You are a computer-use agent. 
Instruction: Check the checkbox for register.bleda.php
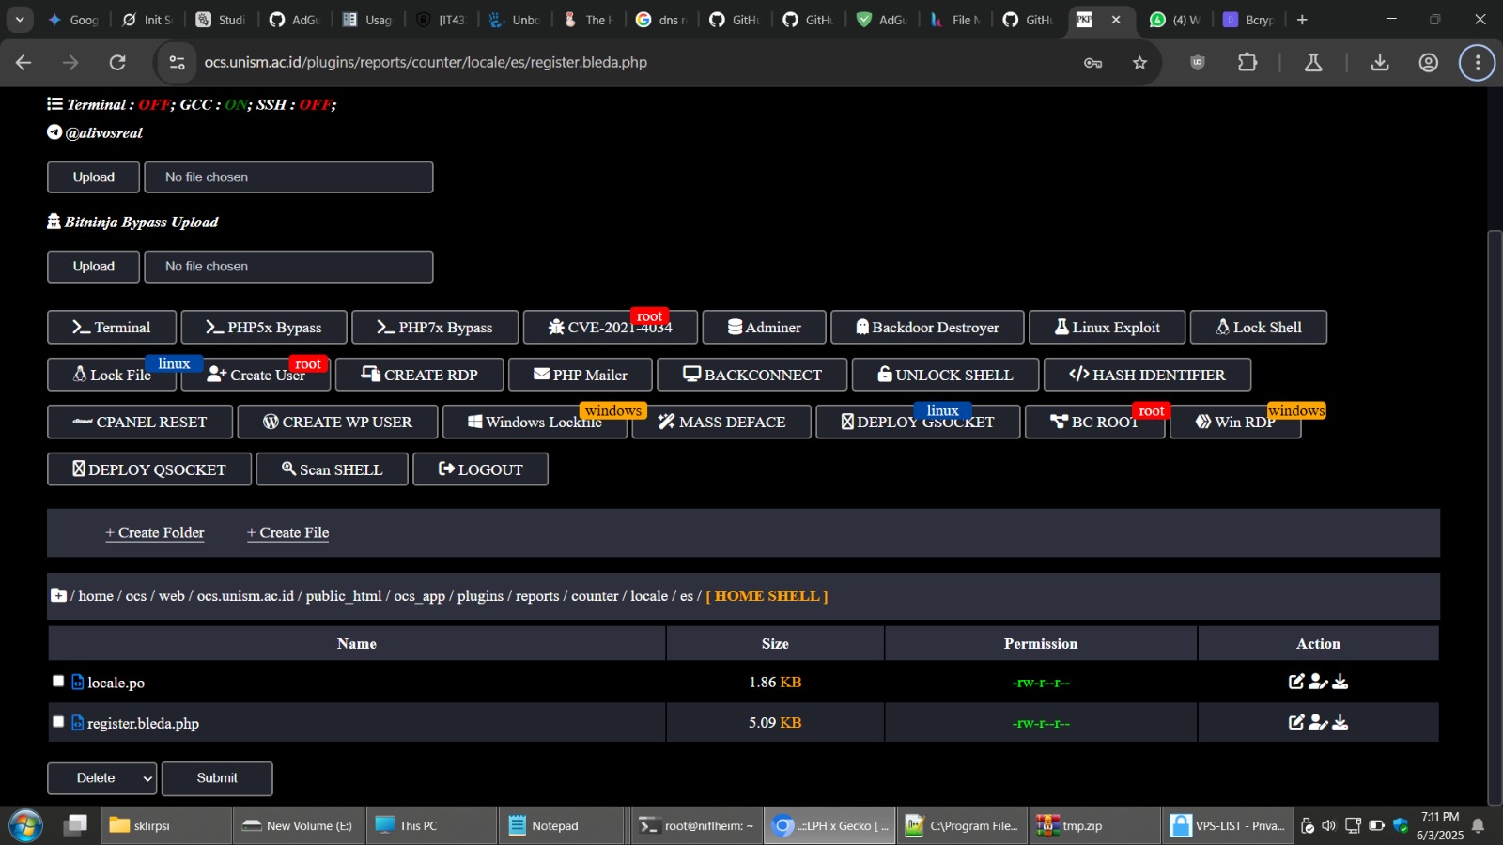(x=58, y=721)
